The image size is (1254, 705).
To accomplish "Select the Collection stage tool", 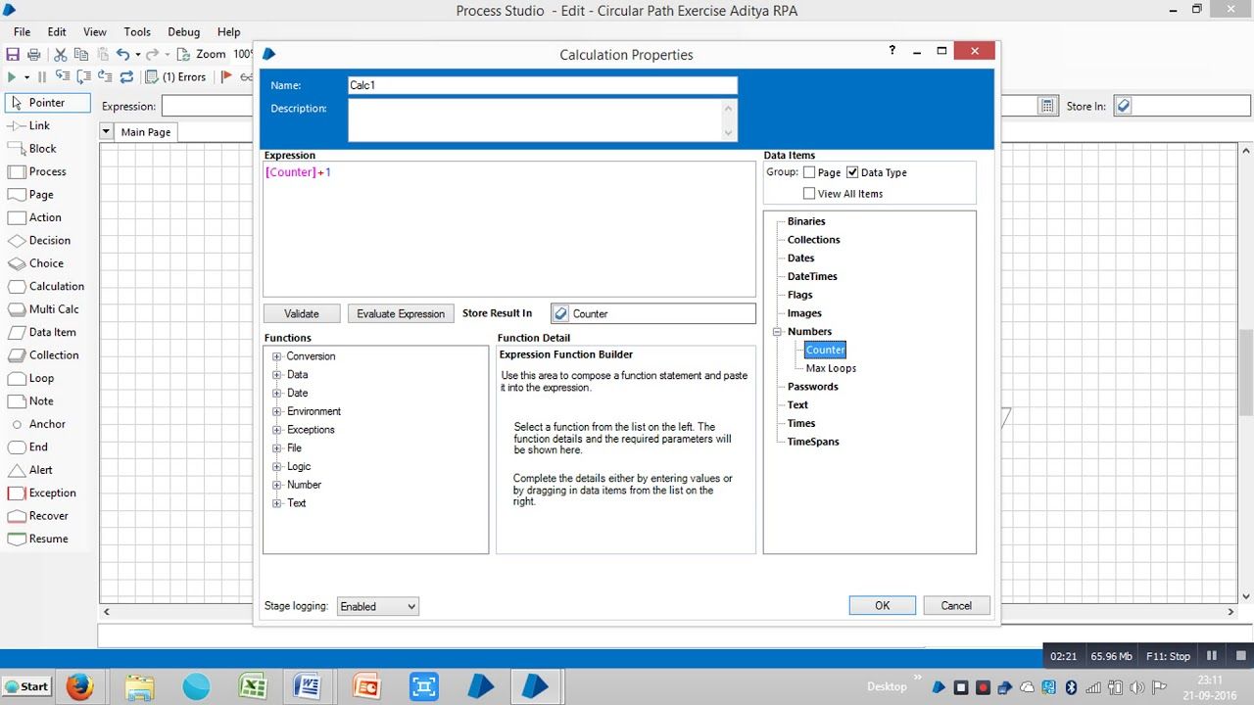I will [x=42, y=354].
